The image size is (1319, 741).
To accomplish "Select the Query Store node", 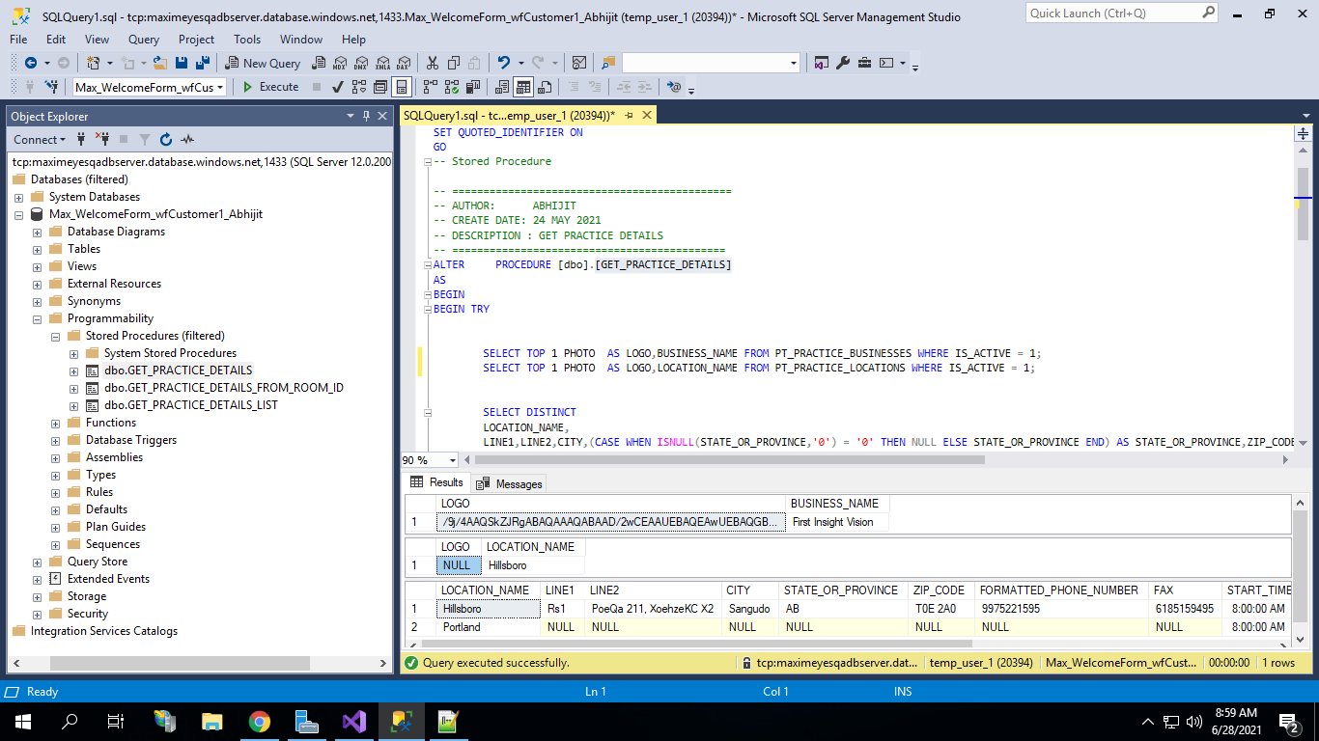I will point(98,562).
